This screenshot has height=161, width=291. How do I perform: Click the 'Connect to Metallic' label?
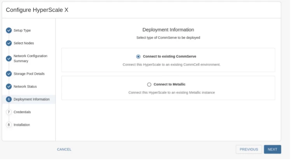170,84
